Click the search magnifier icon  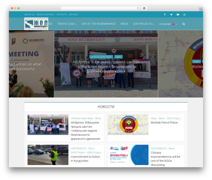click(x=184, y=24)
